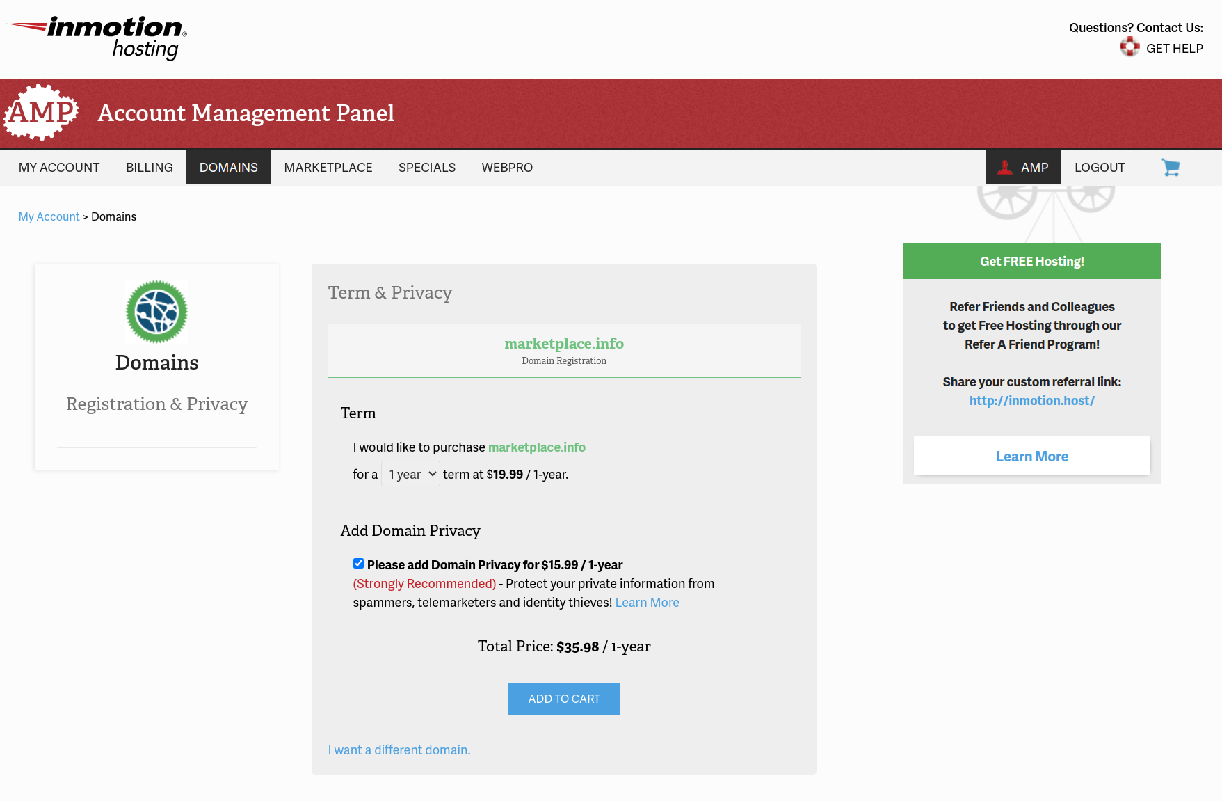Click the Get FREE Hosting! banner
Image resolution: width=1222 pixels, height=801 pixels.
click(x=1032, y=261)
